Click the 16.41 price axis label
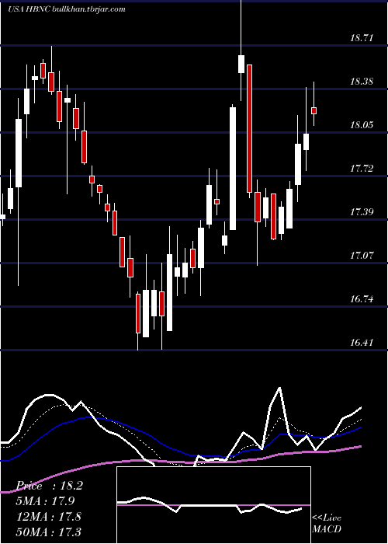 click(x=362, y=343)
